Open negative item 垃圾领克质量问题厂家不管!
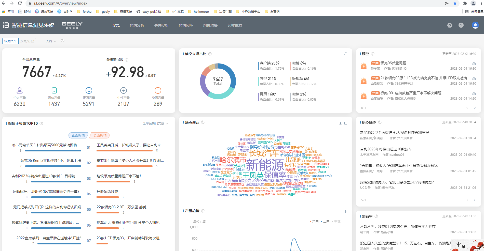484x251 pixels. click(119, 176)
